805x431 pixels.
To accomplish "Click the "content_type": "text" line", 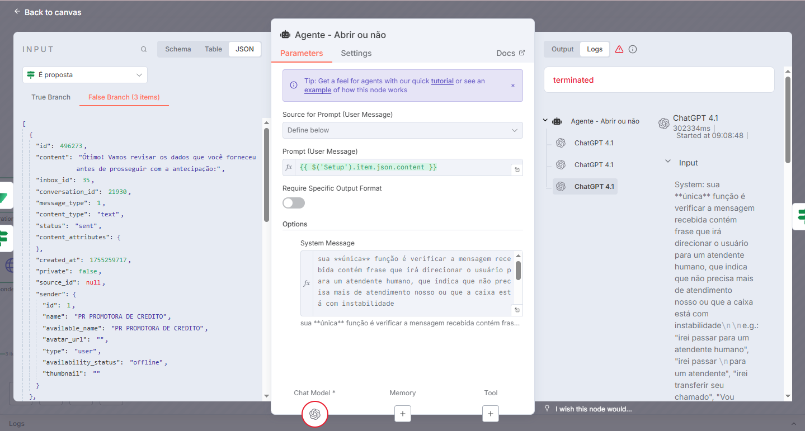I will click(x=80, y=214).
